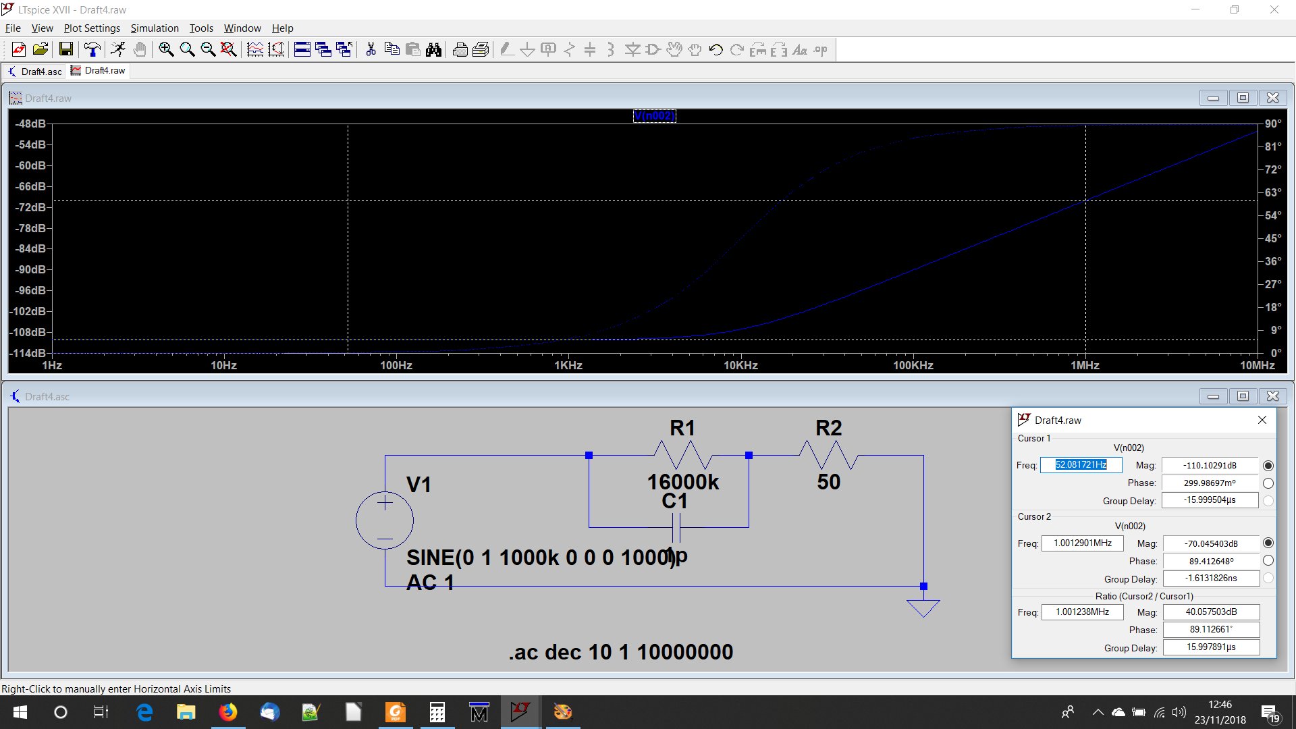1296x729 pixels.
Task: Click Cursor 1 Freq input field
Action: tap(1081, 465)
